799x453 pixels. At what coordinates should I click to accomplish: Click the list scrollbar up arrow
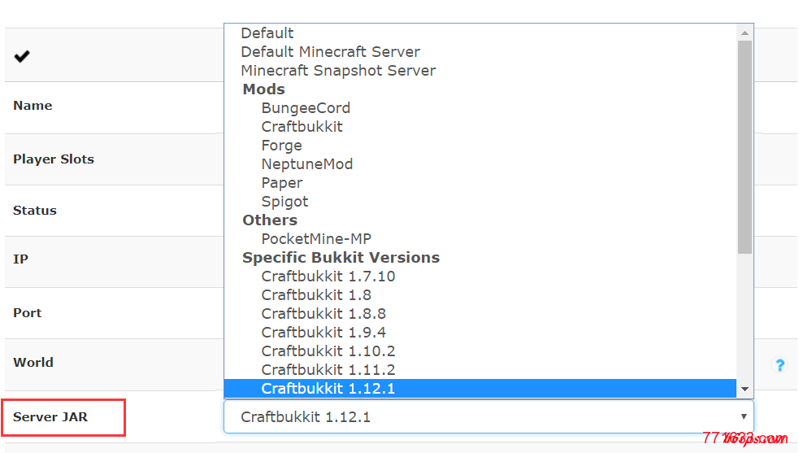click(x=745, y=33)
